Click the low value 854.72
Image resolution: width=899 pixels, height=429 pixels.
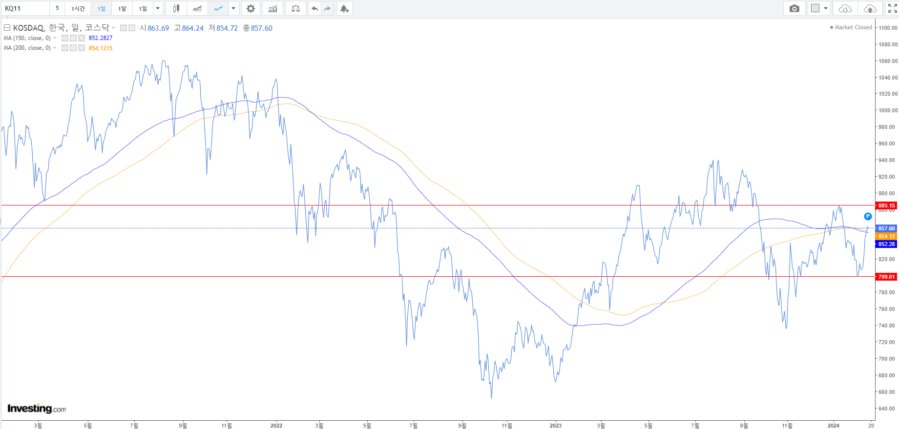tap(227, 28)
